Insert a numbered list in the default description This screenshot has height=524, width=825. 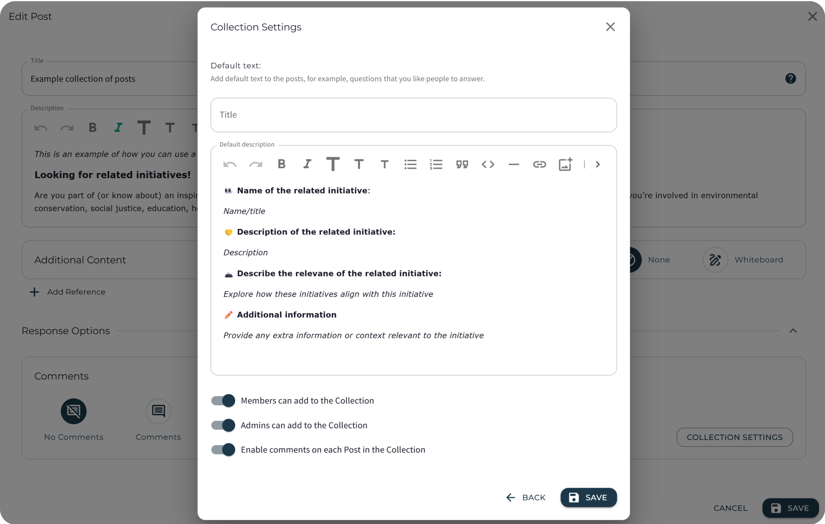coord(436,164)
